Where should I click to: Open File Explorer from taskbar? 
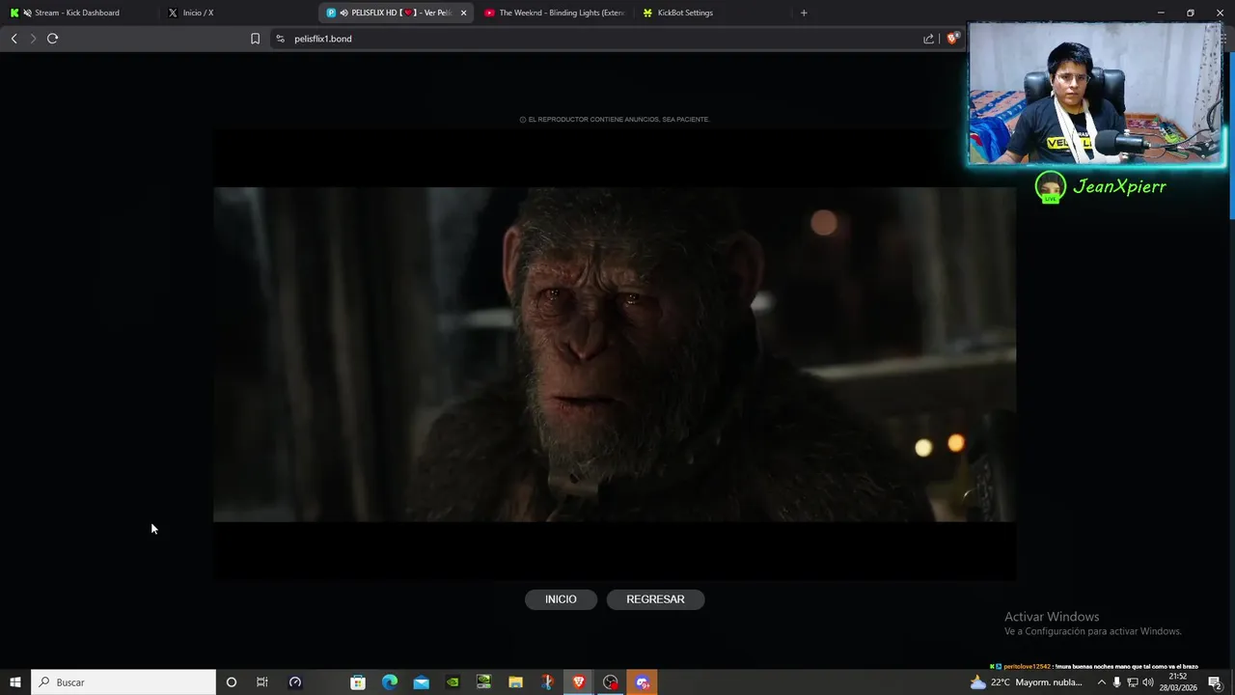(x=515, y=682)
